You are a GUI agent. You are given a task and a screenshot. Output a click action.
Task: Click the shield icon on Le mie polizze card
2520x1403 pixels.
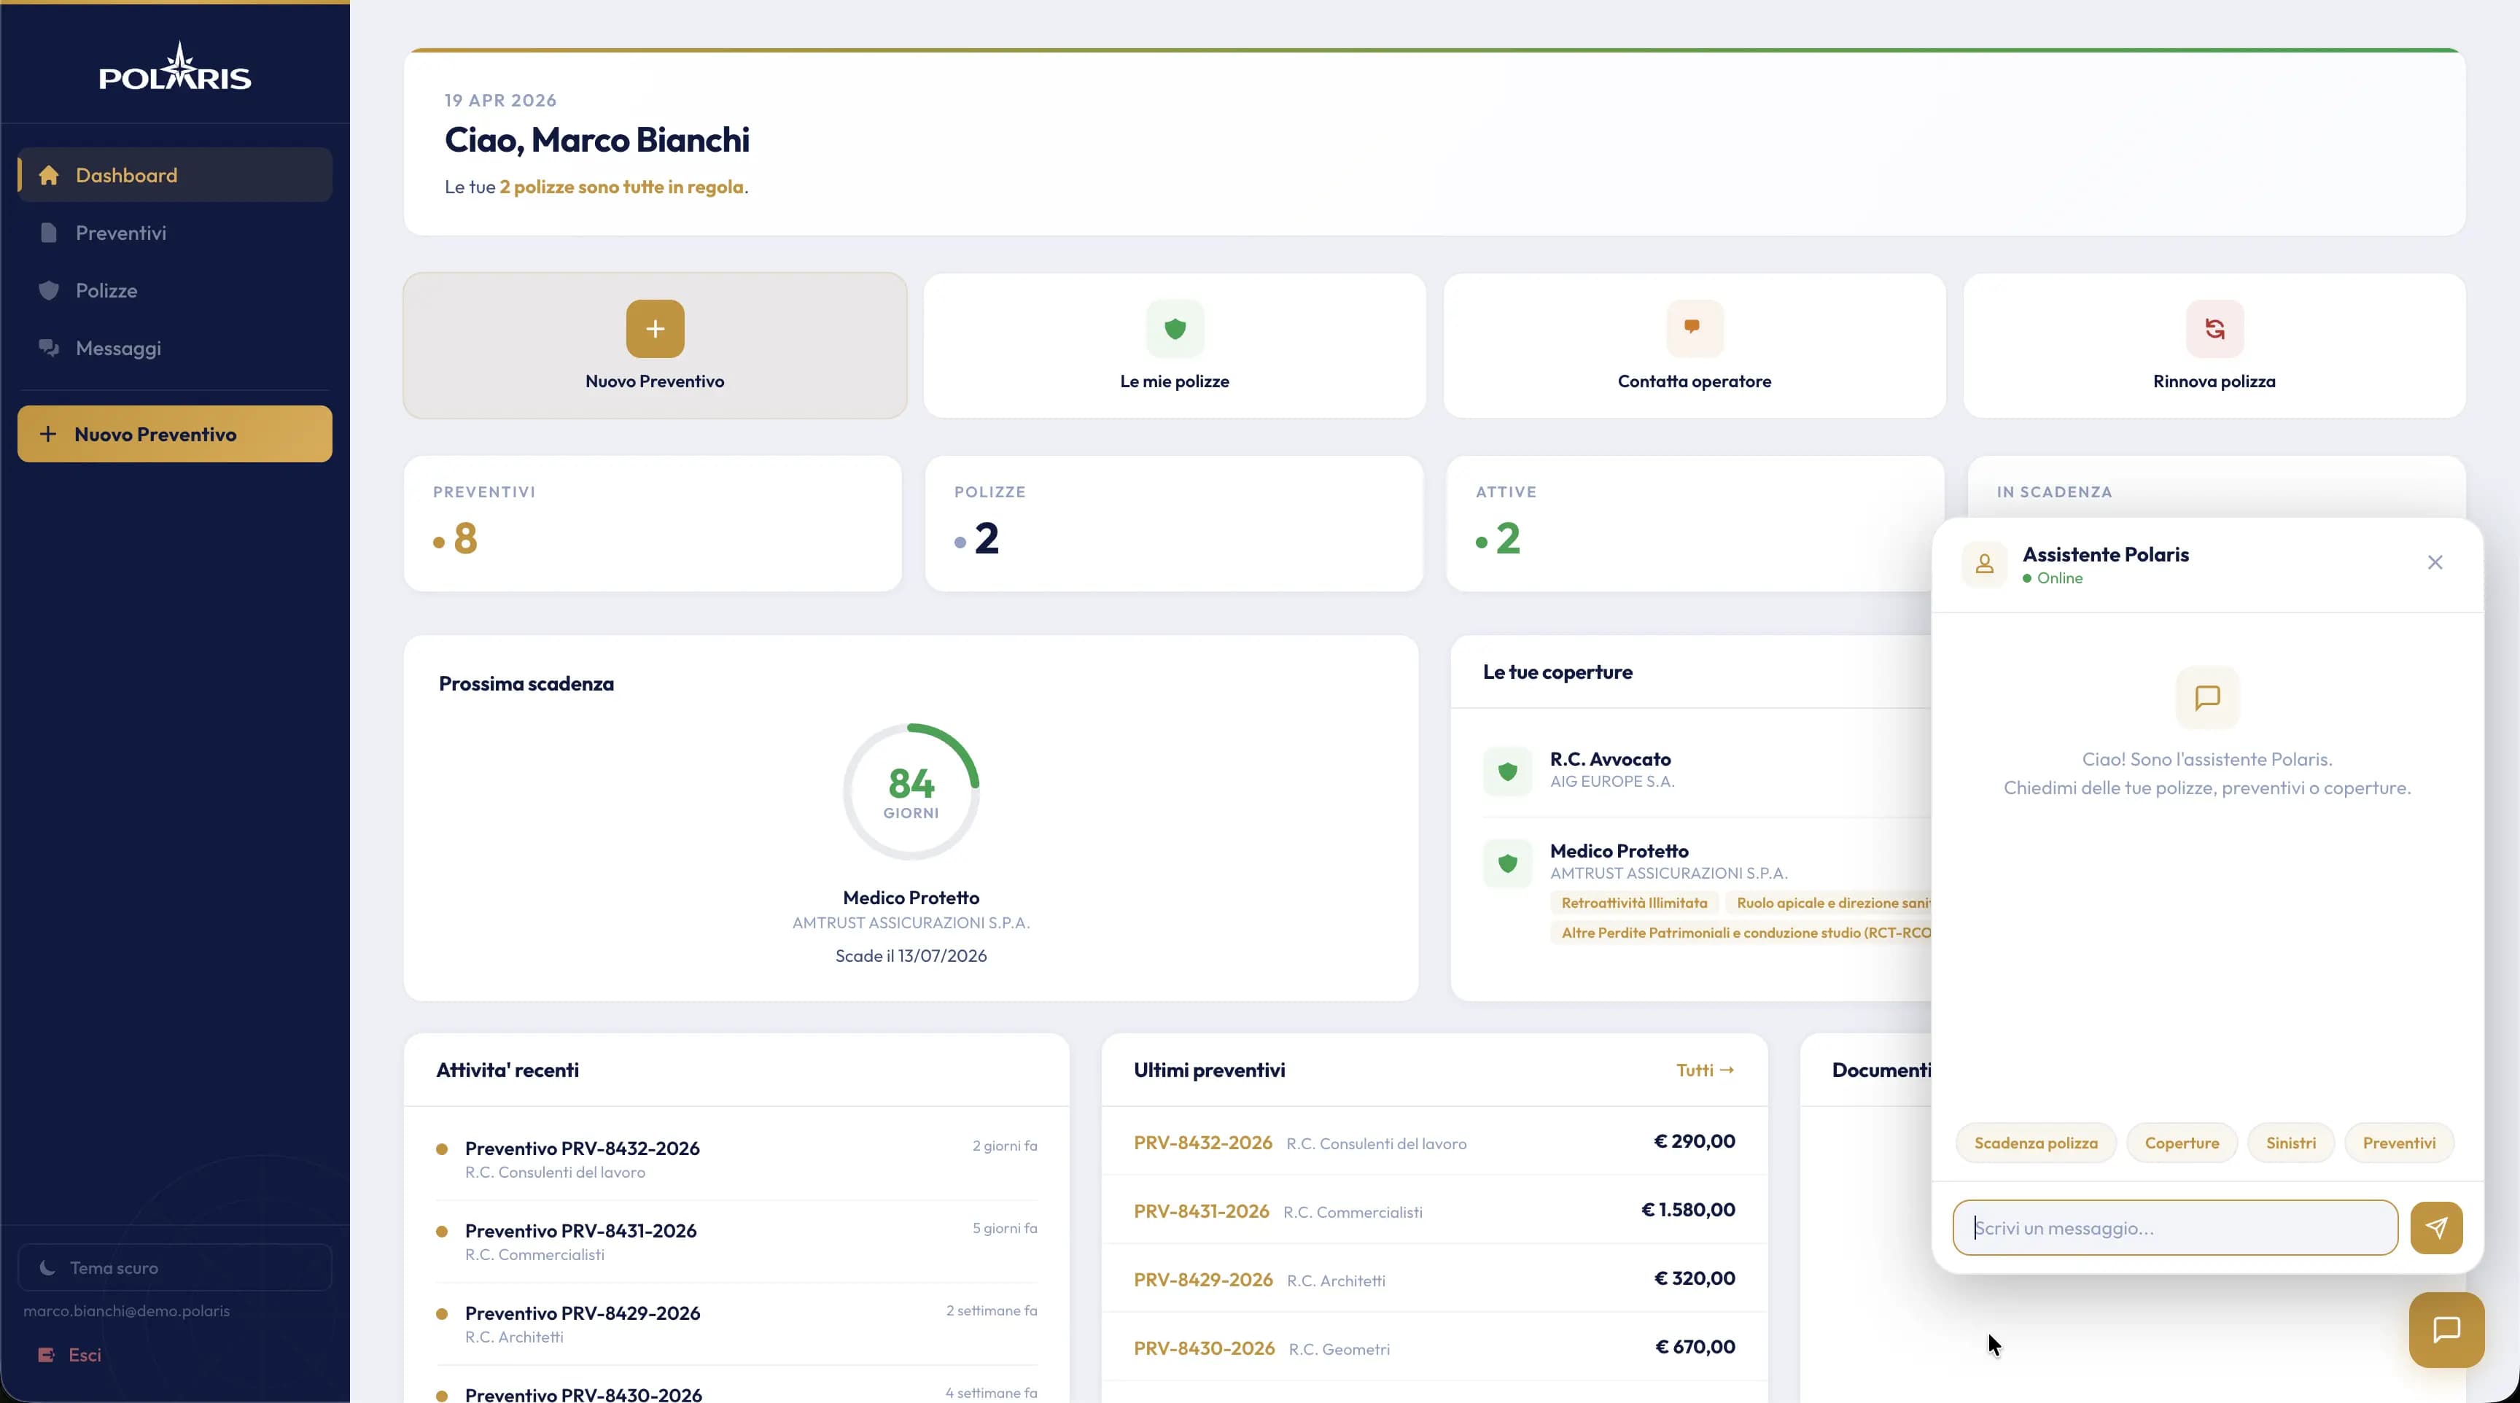click(1174, 329)
